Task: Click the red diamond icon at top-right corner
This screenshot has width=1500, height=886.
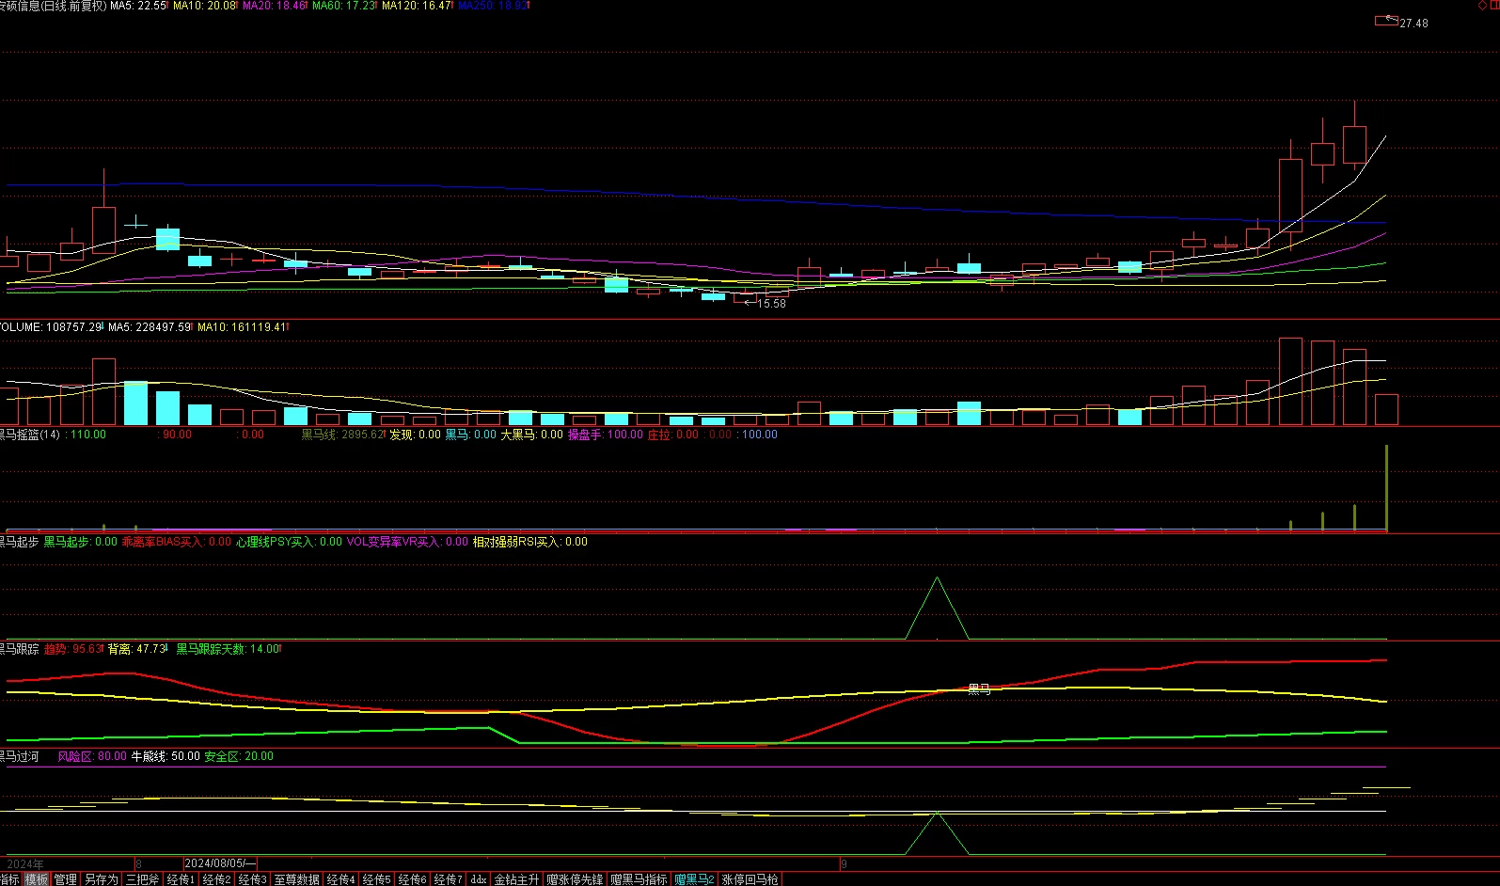Action: pos(1482,6)
